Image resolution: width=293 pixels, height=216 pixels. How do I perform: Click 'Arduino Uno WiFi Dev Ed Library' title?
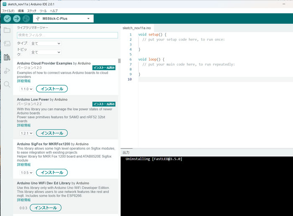click(44, 183)
